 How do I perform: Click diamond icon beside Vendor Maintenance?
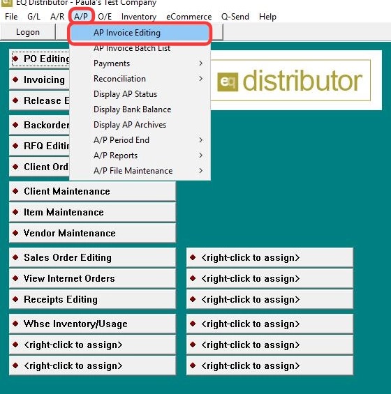(x=15, y=233)
